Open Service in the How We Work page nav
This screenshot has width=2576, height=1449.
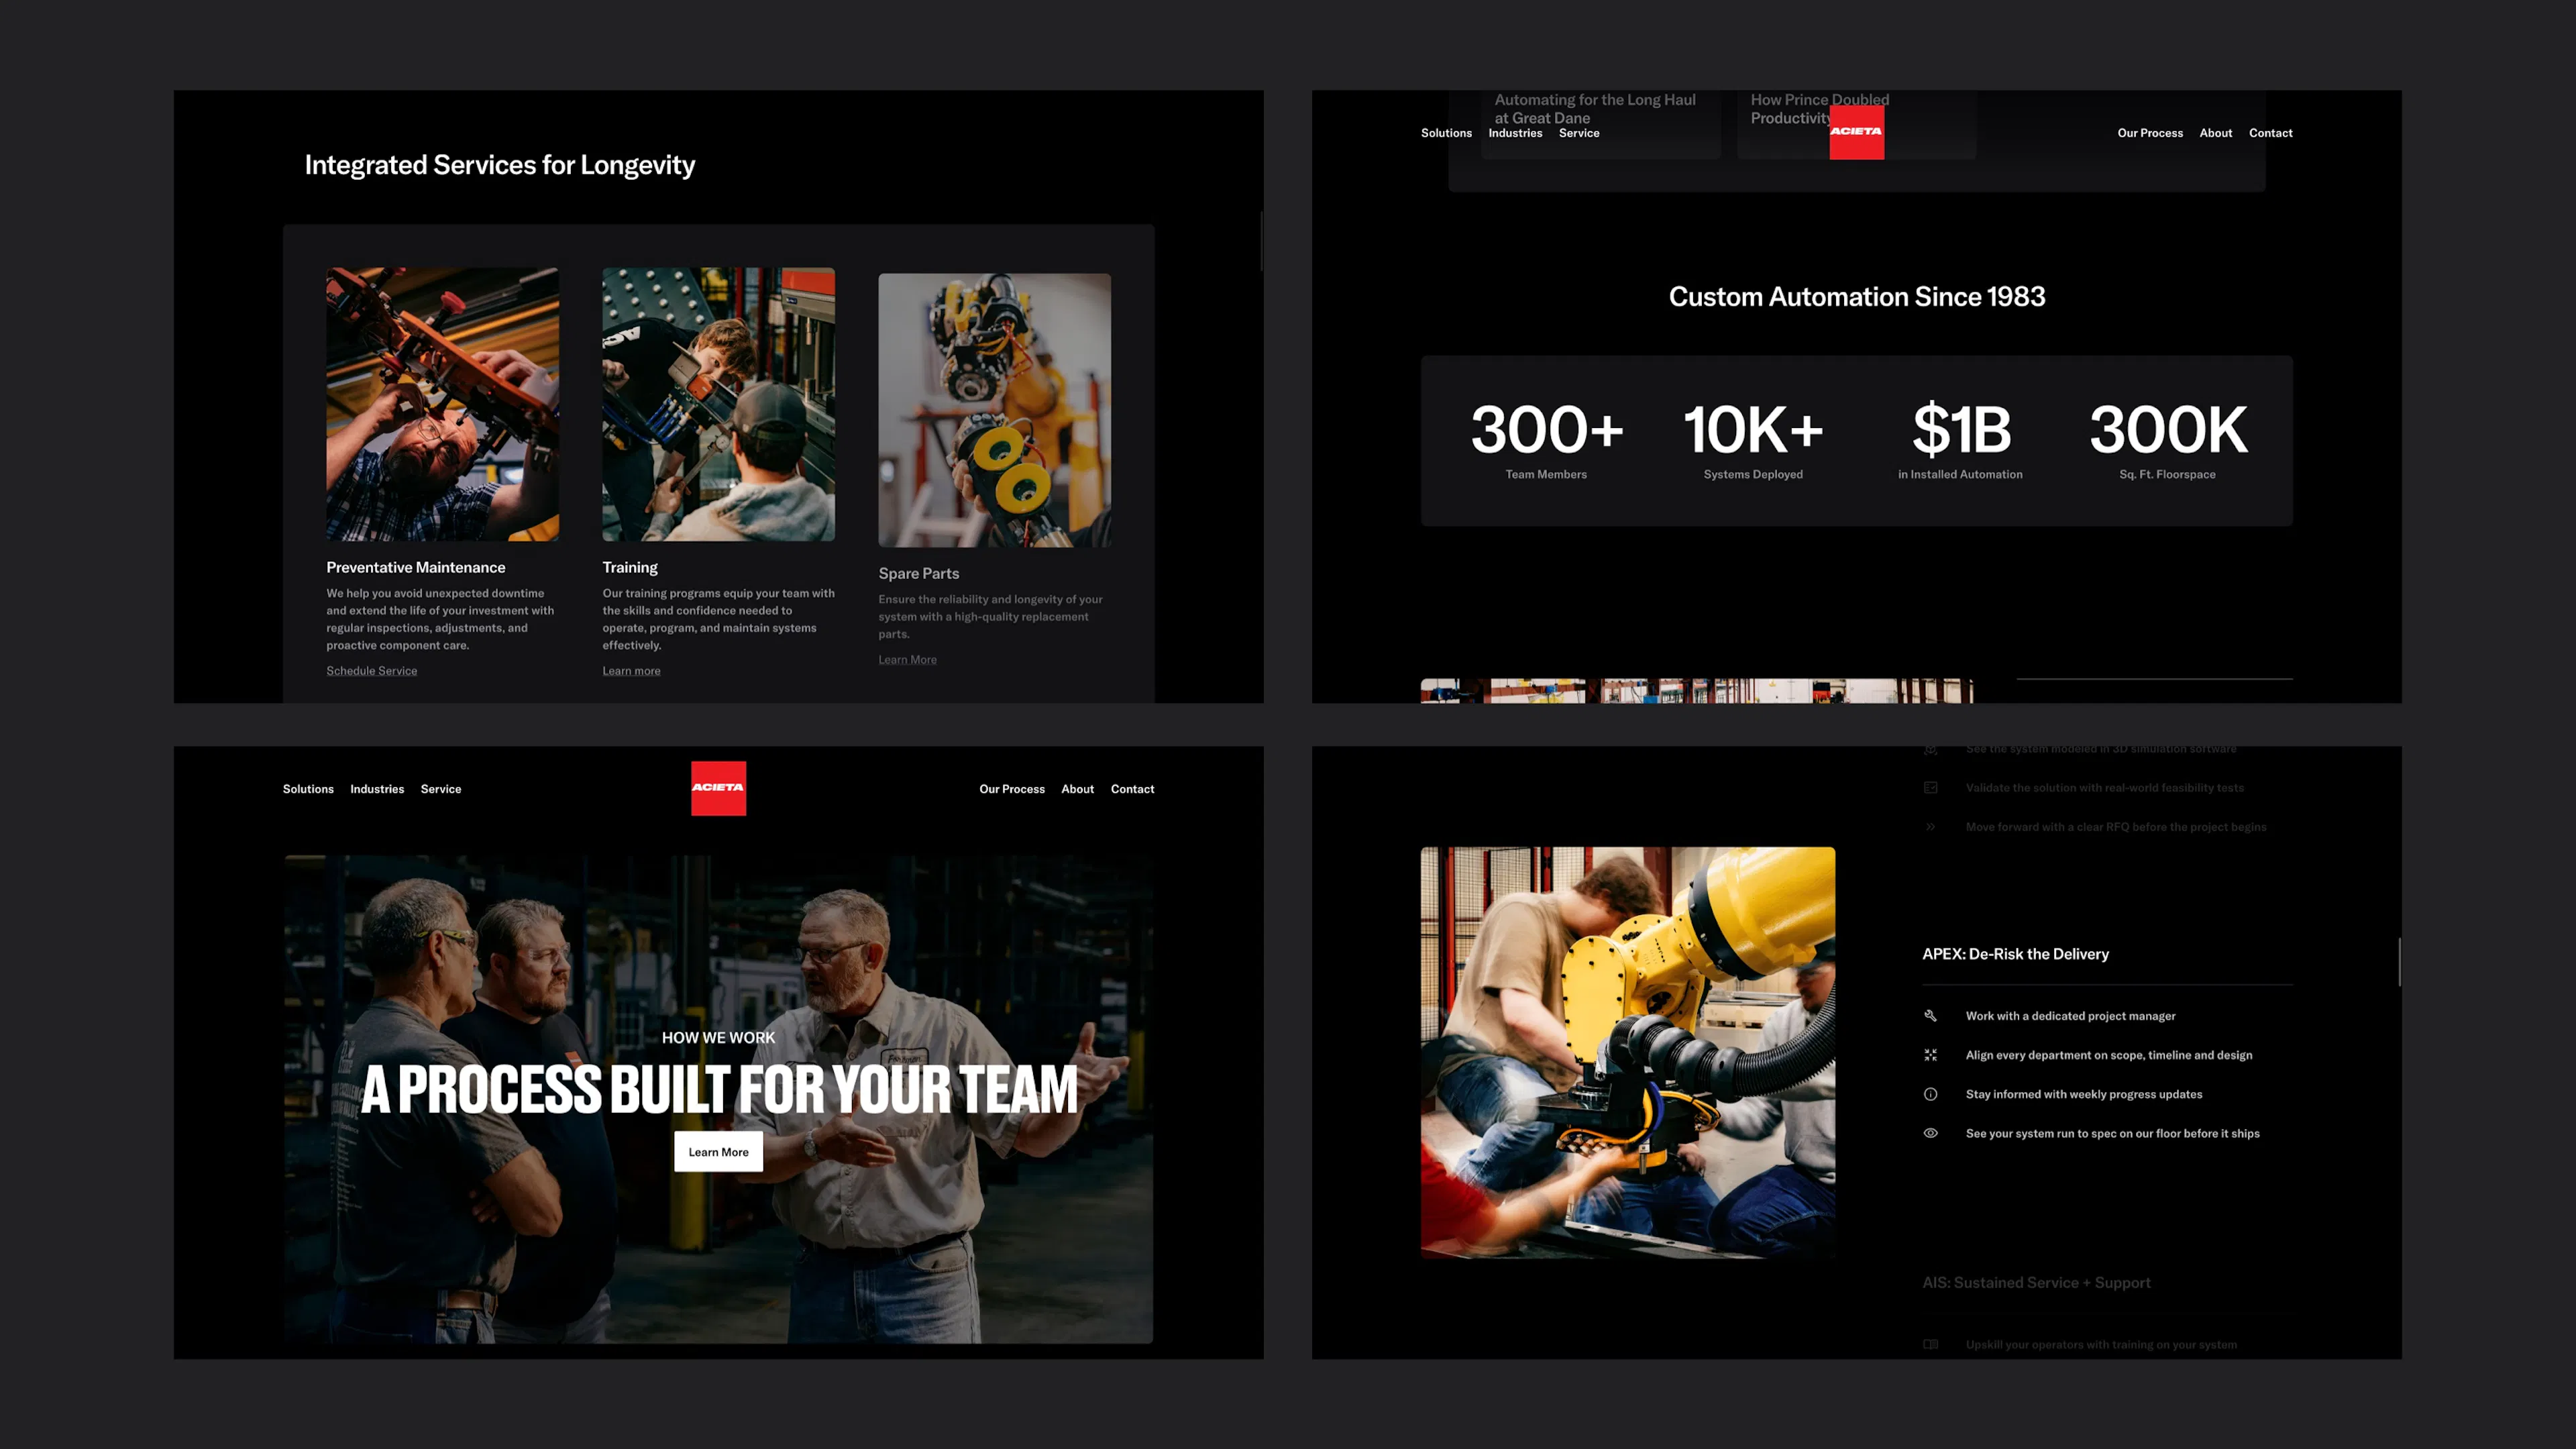click(x=441, y=789)
